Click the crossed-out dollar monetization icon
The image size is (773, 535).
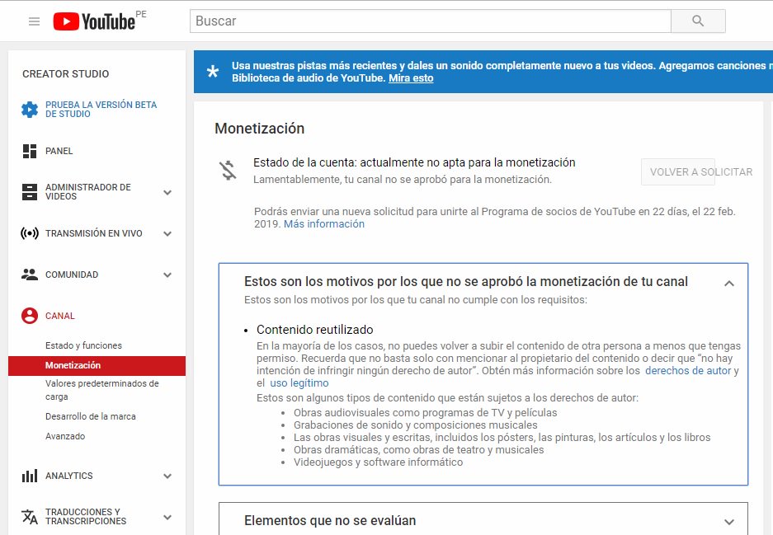228,171
